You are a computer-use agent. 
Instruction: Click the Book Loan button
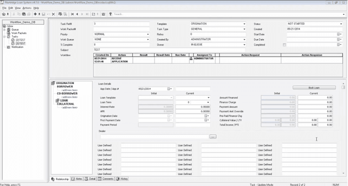coord(314,88)
